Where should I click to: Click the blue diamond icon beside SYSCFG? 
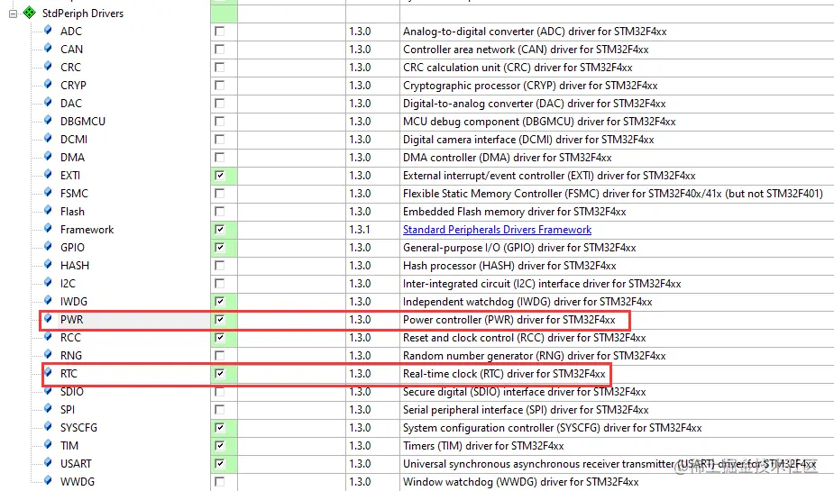point(48,427)
